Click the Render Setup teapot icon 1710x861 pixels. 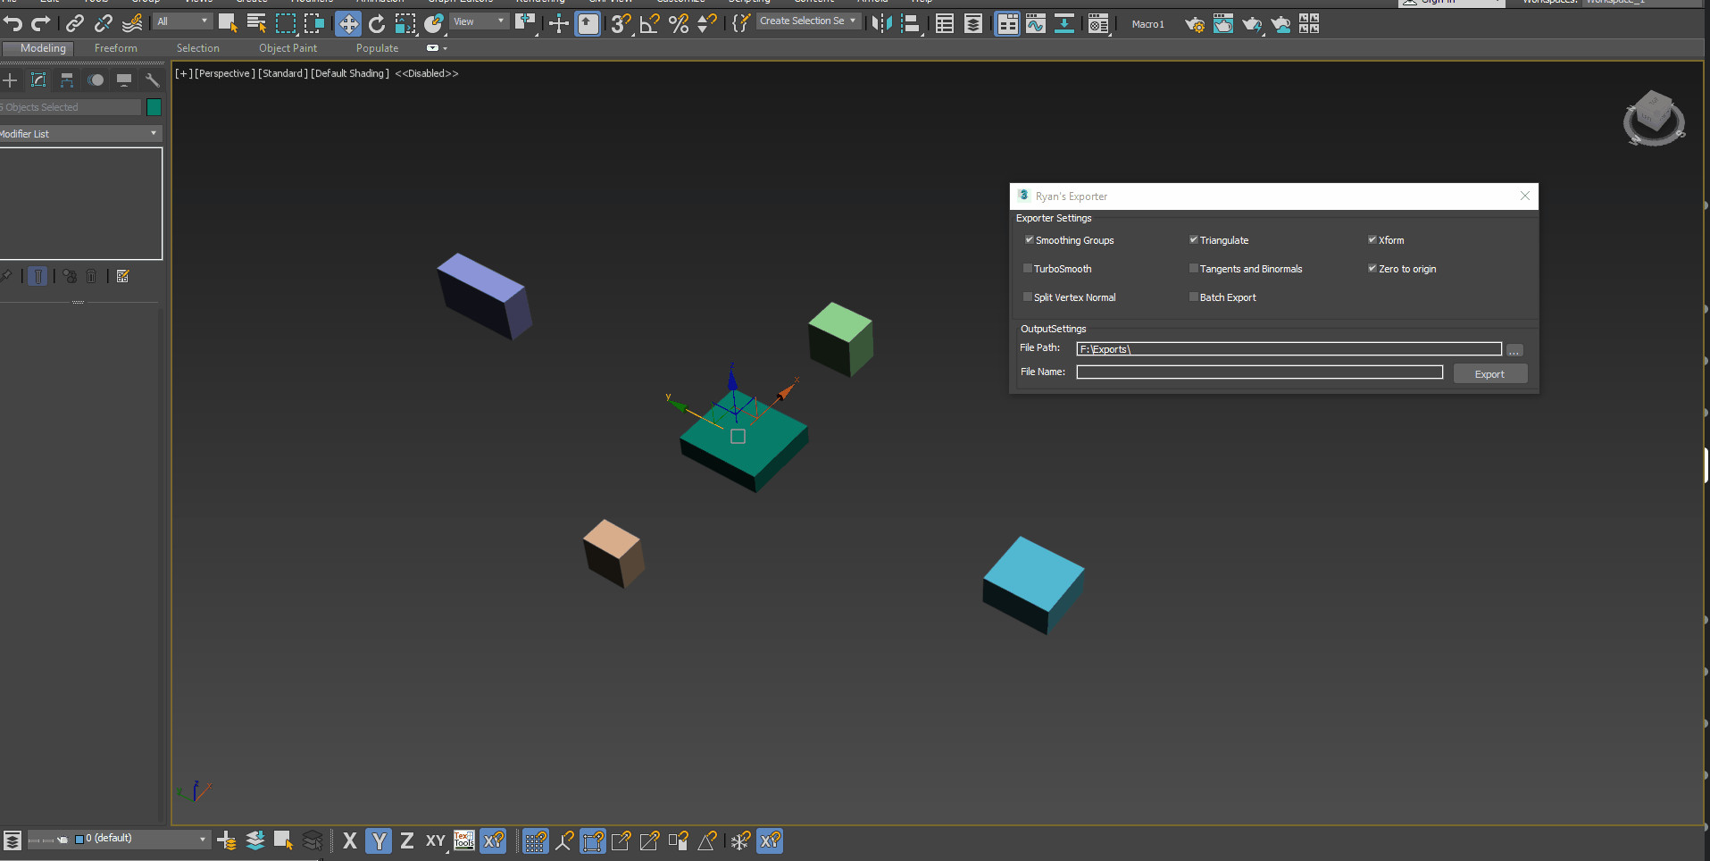point(1195,24)
